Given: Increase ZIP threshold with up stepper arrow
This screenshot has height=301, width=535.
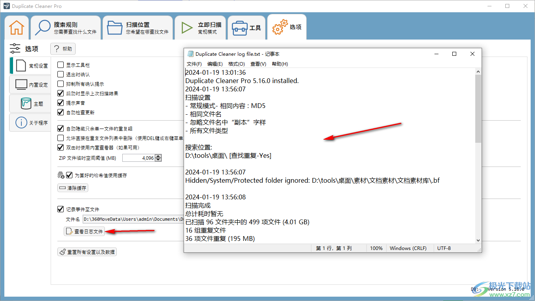Looking at the screenshot, I should 158,156.
